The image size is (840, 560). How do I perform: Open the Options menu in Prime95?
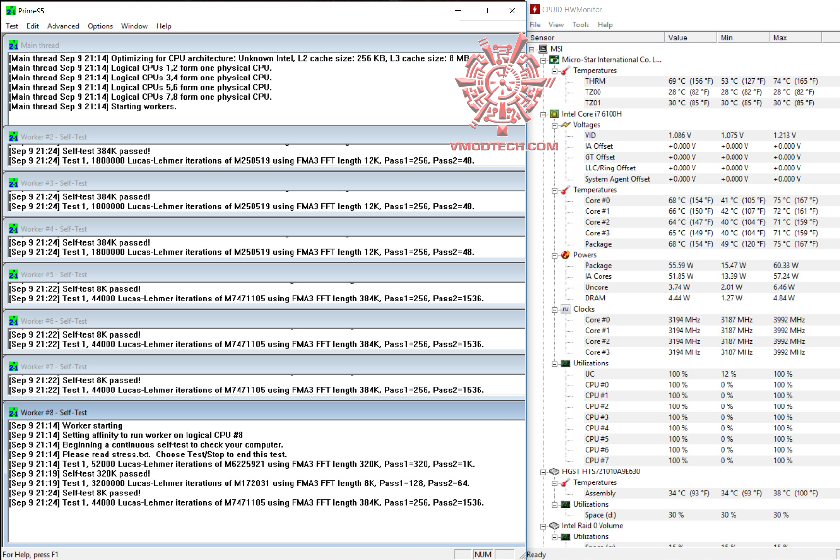click(100, 26)
